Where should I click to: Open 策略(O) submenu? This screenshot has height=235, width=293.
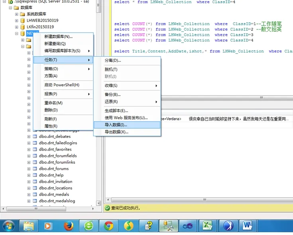tap(63, 69)
